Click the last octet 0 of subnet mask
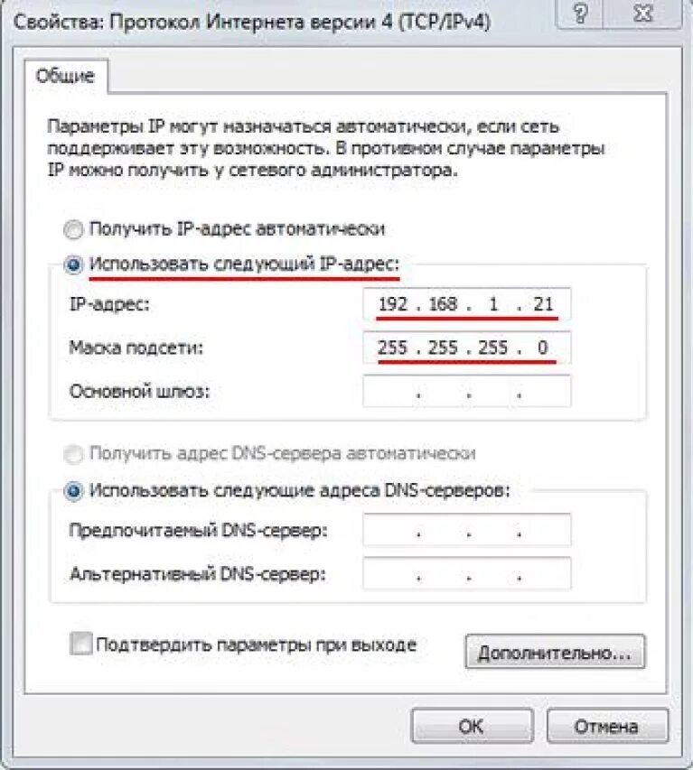The height and width of the screenshot is (770, 693). coord(543,348)
